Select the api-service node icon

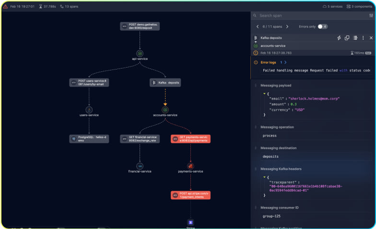[140, 53]
